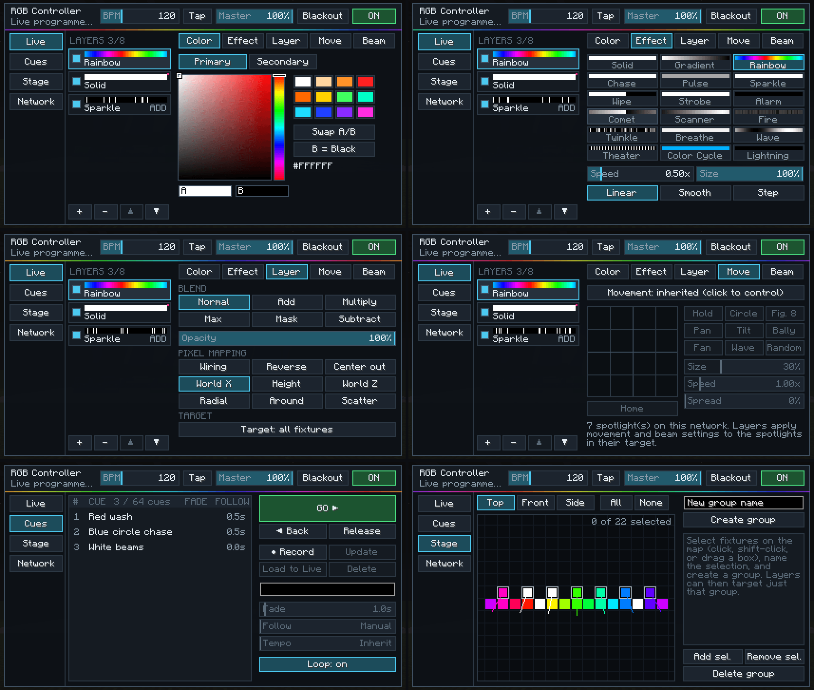Step back with the Back arrow button
Image resolution: width=814 pixels, height=690 pixels.
tap(293, 531)
